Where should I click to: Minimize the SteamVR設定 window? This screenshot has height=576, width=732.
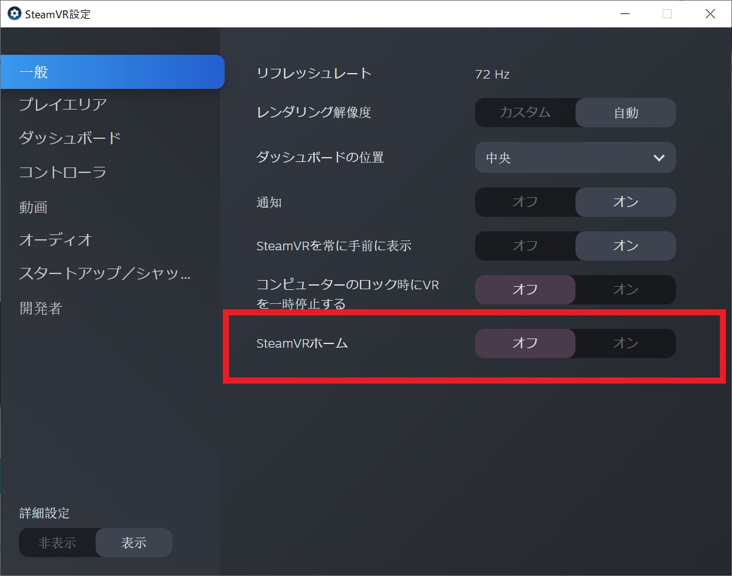click(624, 13)
